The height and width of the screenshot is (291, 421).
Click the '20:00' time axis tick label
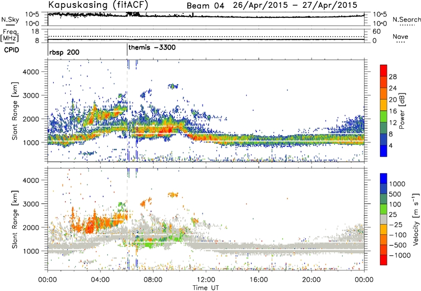311,280
